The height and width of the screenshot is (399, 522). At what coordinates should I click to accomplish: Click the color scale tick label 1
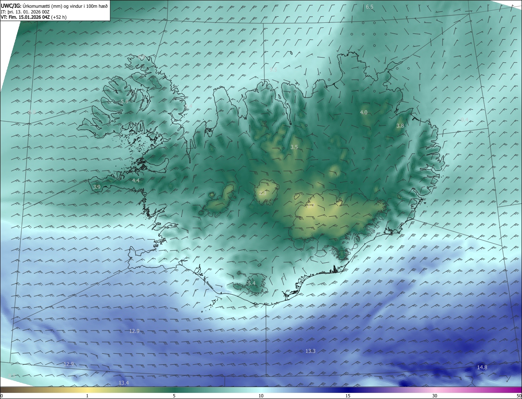tap(87, 396)
